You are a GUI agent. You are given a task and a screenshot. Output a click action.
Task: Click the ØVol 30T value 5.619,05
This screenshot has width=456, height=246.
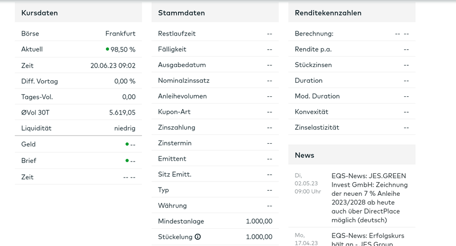pos(122,113)
